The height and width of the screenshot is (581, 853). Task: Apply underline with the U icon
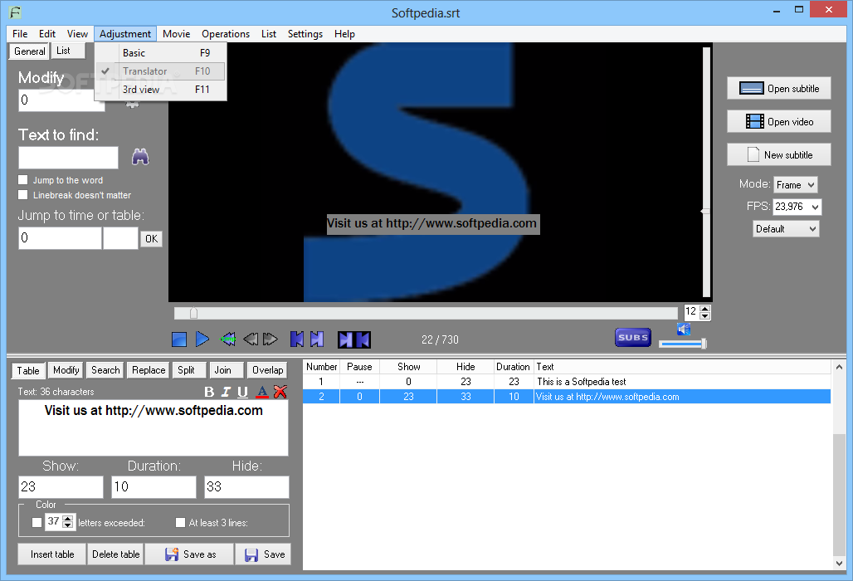243,392
